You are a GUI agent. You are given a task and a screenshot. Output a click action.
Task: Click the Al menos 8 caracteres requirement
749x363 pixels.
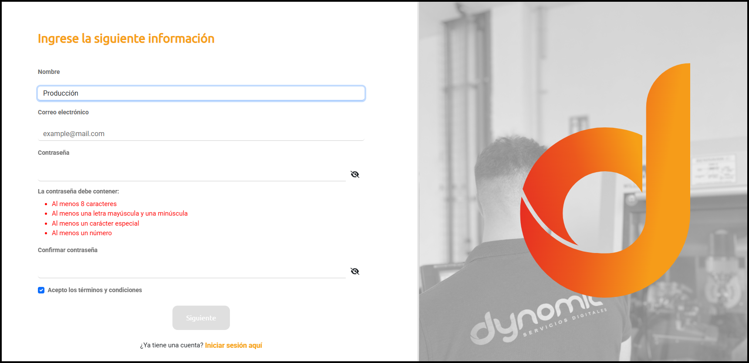[84, 204]
